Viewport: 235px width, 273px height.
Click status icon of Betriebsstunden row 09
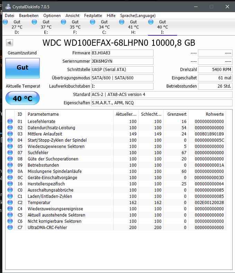click(10, 165)
